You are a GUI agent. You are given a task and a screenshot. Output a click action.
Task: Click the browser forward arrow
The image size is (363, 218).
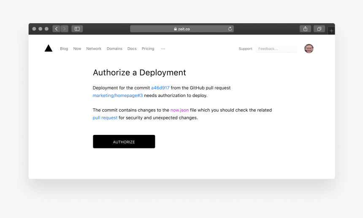coord(65,29)
